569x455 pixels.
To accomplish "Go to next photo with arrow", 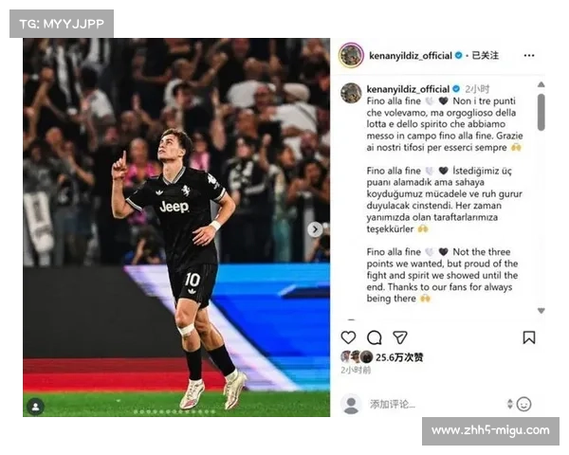I will (x=315, y=229).
